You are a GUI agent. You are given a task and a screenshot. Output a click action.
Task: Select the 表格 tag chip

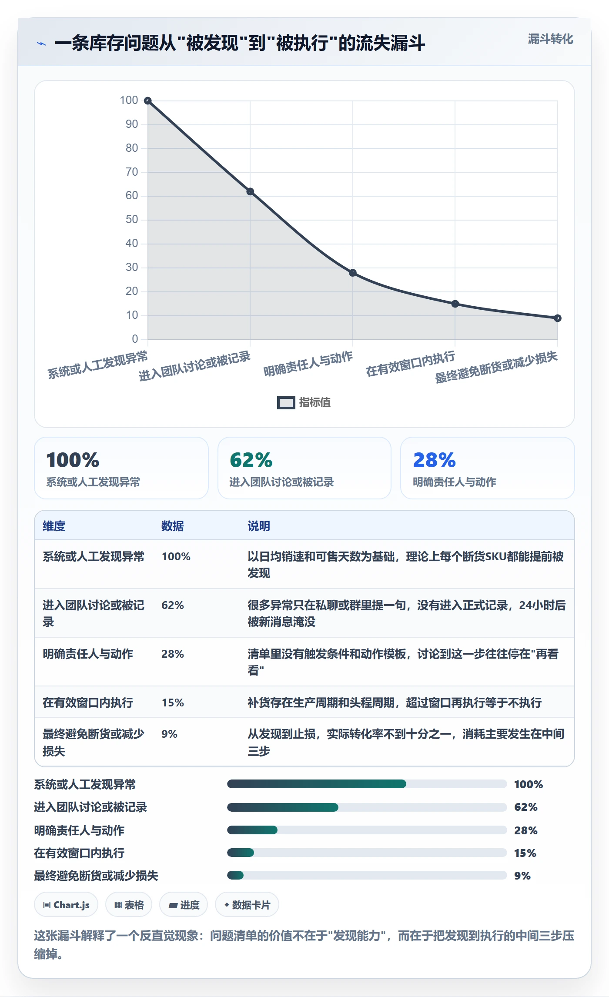click(x=129, y=905)
